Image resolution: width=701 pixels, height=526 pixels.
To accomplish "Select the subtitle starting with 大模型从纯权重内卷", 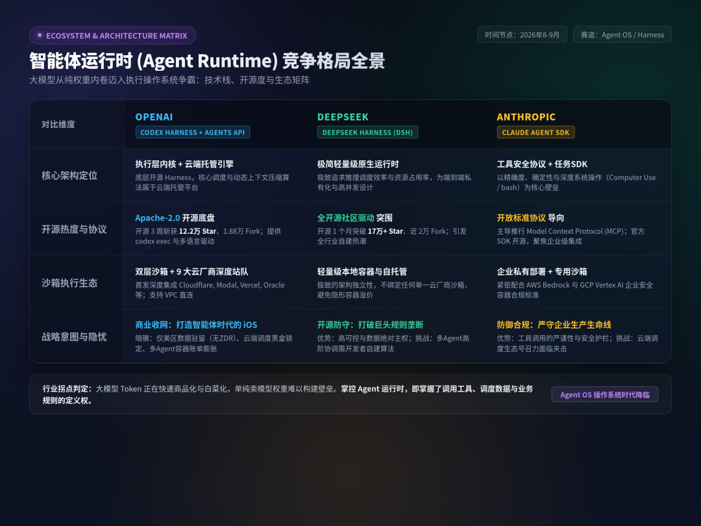I will (x=169, y=80).
